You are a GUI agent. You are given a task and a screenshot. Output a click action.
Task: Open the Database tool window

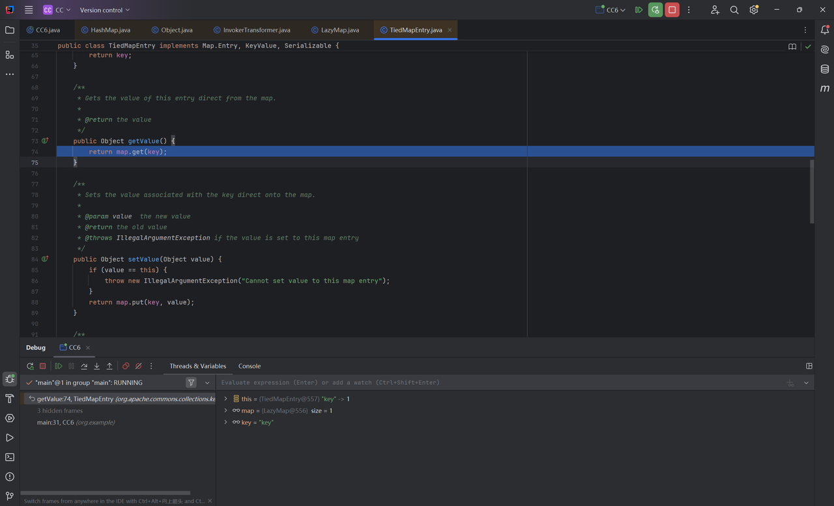point(825,69)
